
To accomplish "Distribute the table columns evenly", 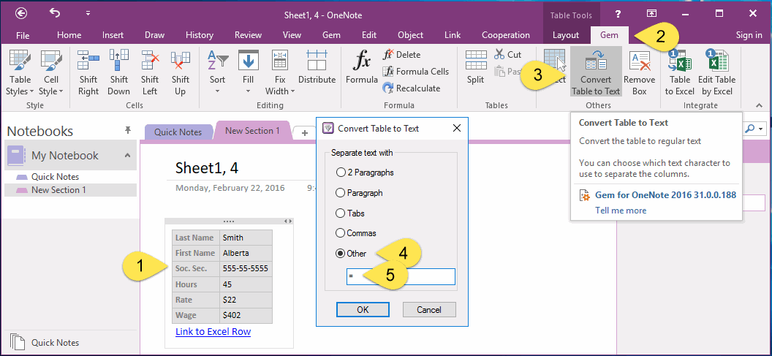I will click(317, 67).
